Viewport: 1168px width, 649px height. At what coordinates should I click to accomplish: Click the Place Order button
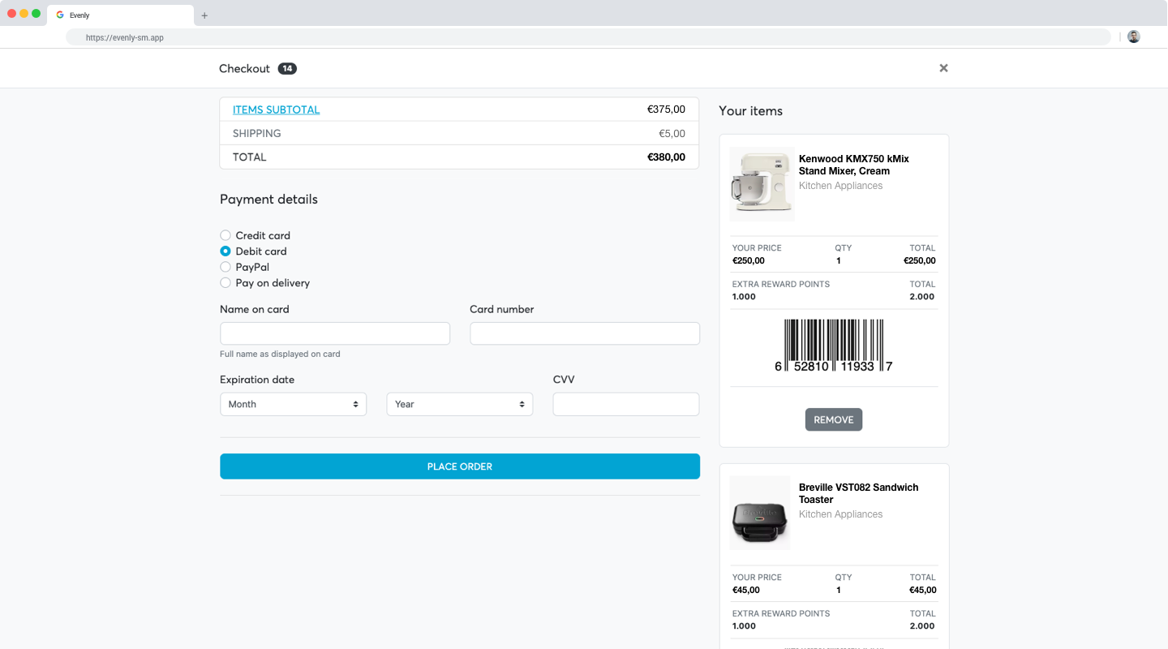460,466
